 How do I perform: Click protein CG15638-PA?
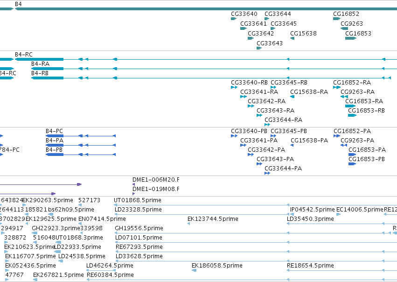coord(309,141)
